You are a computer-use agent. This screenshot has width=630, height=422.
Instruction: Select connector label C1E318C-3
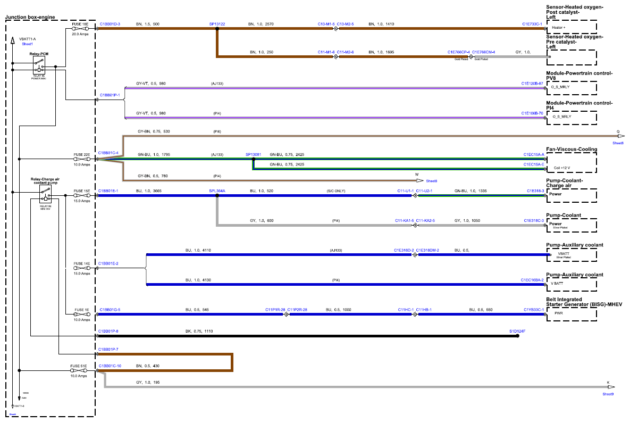coord(534,220)
